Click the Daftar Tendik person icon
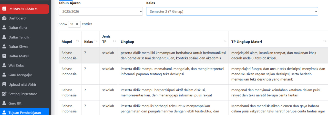Image resolution: width=328 pixels, height=115 pixels. click(4, 37)
